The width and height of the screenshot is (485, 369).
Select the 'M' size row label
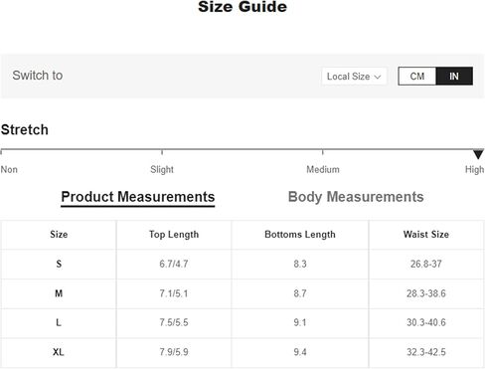59,293
